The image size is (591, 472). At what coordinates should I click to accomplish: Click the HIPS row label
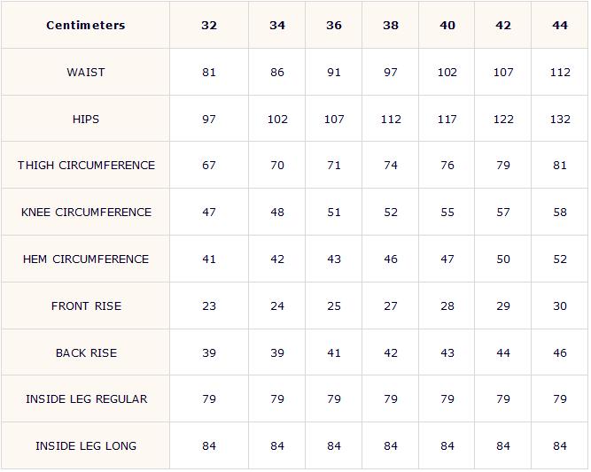[x=86, y=119]
